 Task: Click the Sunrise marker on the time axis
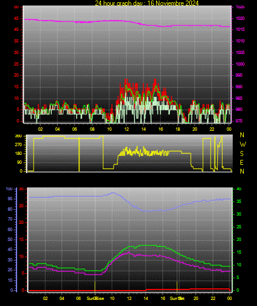click(x=95, y=298)
